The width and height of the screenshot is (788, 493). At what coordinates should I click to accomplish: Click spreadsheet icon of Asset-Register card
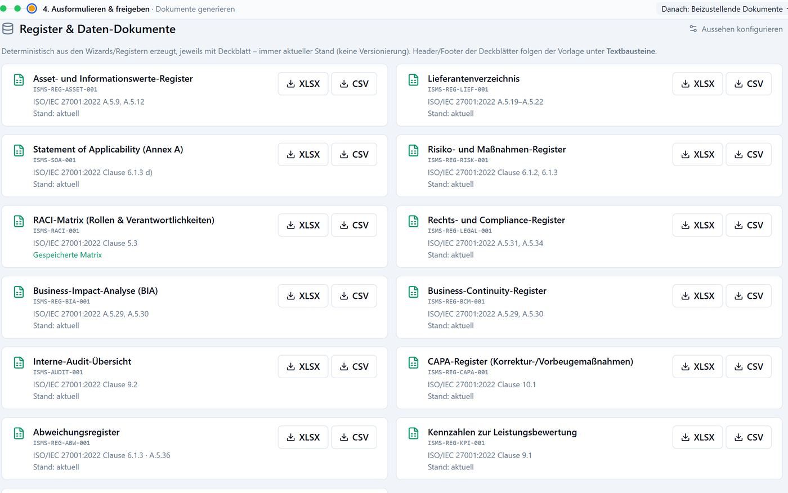point(19,80)
